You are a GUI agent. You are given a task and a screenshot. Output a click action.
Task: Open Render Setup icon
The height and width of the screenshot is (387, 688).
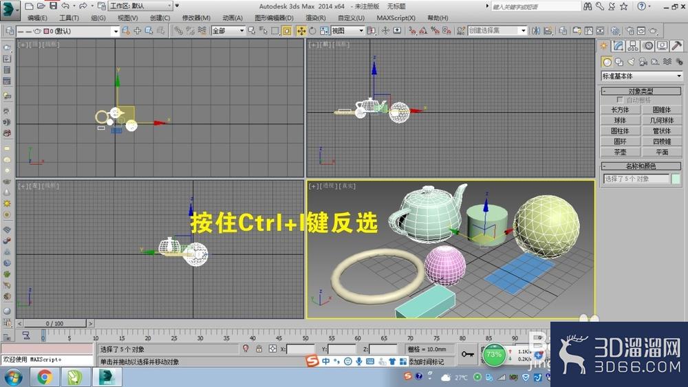click(630, 31)
